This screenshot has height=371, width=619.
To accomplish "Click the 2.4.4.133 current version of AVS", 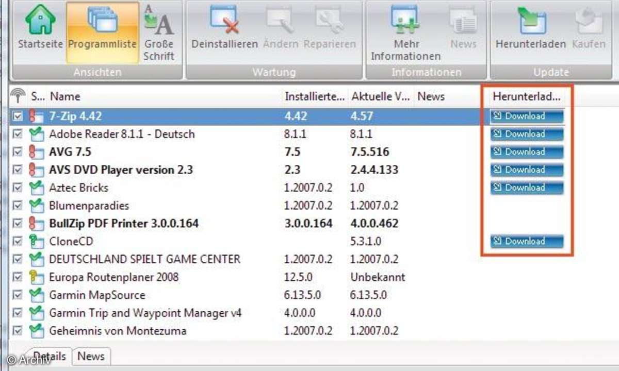I will (x=374, y=170).
